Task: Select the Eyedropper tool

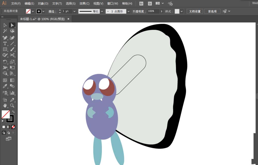Action: coord(5,86)
